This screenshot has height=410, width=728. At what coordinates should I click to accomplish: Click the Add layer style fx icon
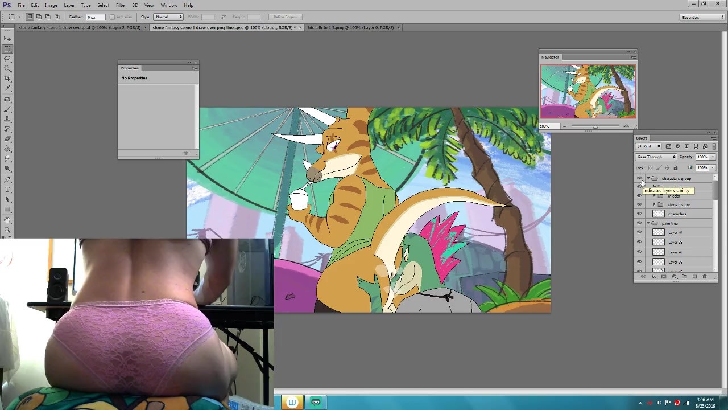pyautogui.click(x=653, y=277)
